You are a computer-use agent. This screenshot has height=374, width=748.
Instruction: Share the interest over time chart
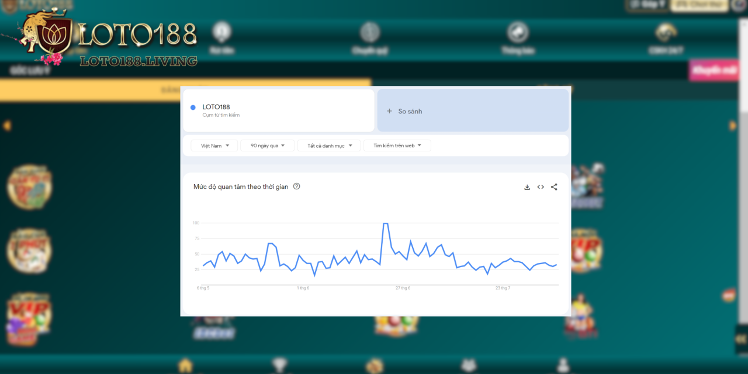[554, 187]
